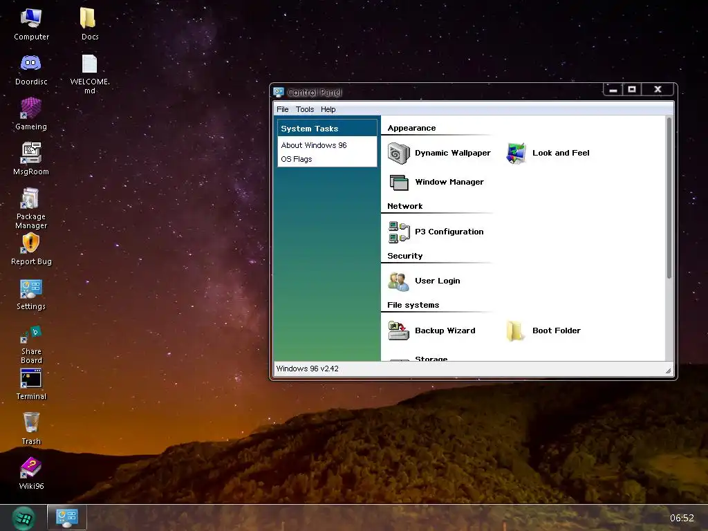Select the Control Panel taskbar button
This screenshot has width=708, height=531.
(67, 517)
